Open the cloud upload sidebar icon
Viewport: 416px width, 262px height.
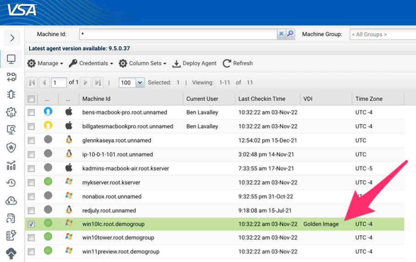point(11,253)
